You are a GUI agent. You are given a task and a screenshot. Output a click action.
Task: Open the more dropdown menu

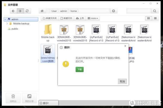point(93,18)
